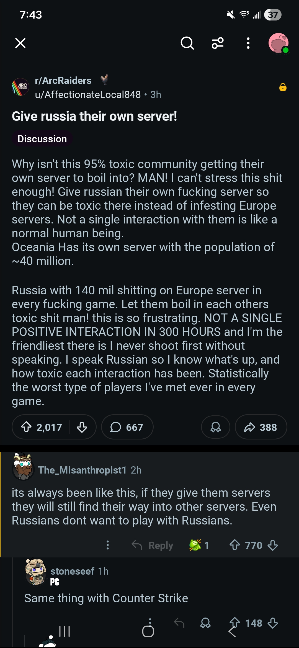Downvote the main post
This screenshot has height=648, width=299.
coord(82,427)
